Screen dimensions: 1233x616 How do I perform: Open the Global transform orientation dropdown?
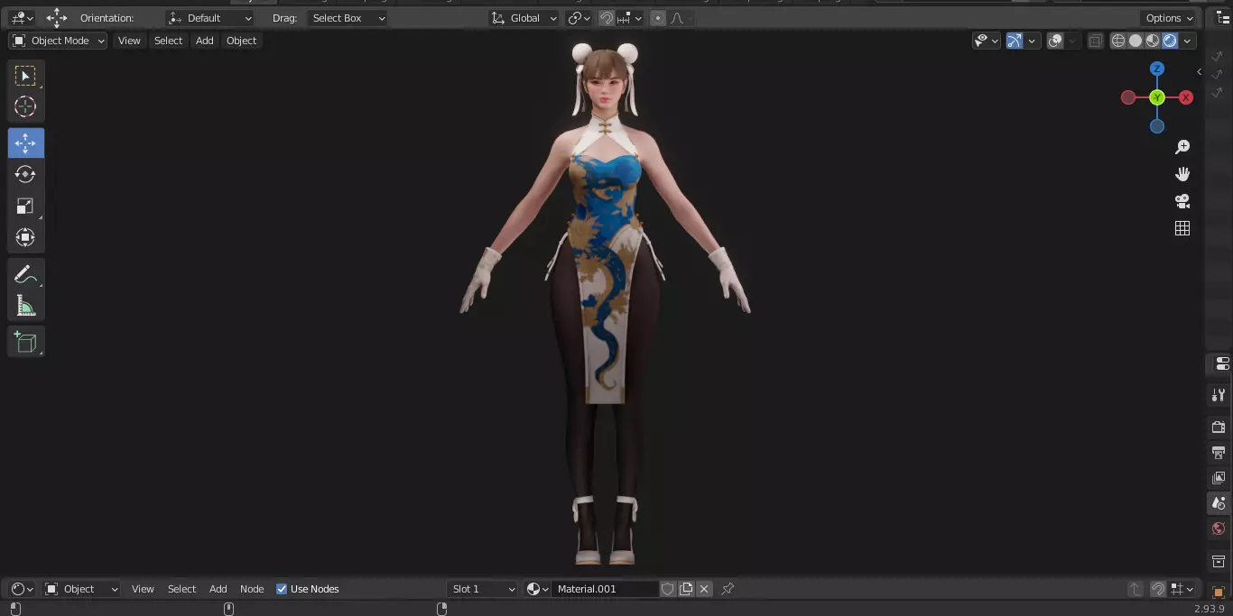coord(524,18)
